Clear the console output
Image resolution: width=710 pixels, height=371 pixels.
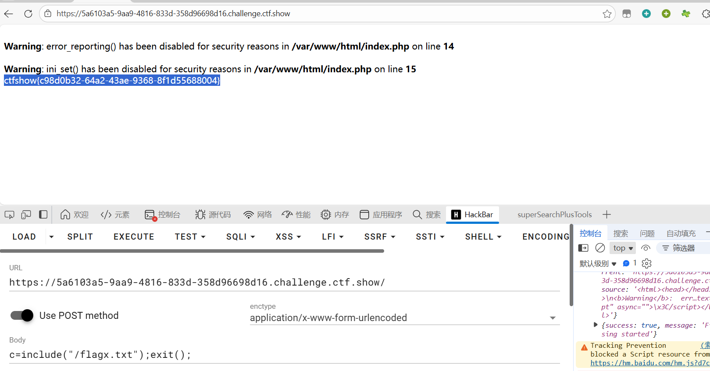(x=600, y=248)
